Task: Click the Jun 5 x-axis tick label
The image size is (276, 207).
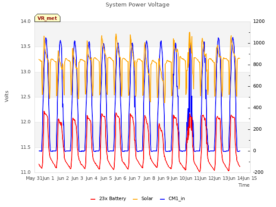Action: [x=106, y=178]
